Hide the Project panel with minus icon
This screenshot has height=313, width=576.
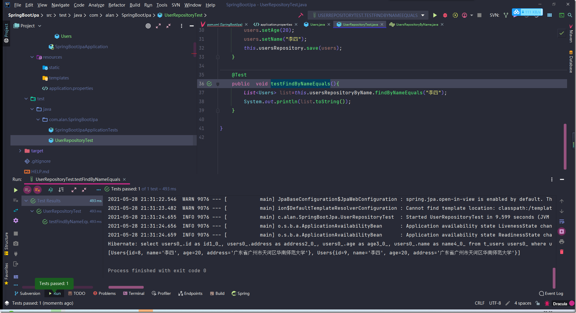tap(191, 26)
